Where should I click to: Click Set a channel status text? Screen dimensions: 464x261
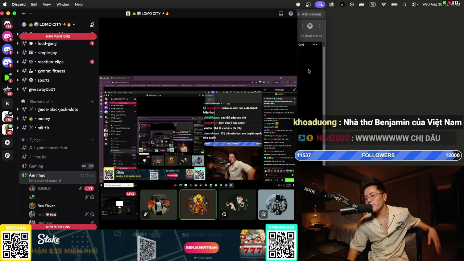point(43,181)
